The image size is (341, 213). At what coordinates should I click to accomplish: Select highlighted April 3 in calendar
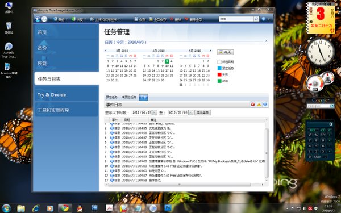point(167,61)
